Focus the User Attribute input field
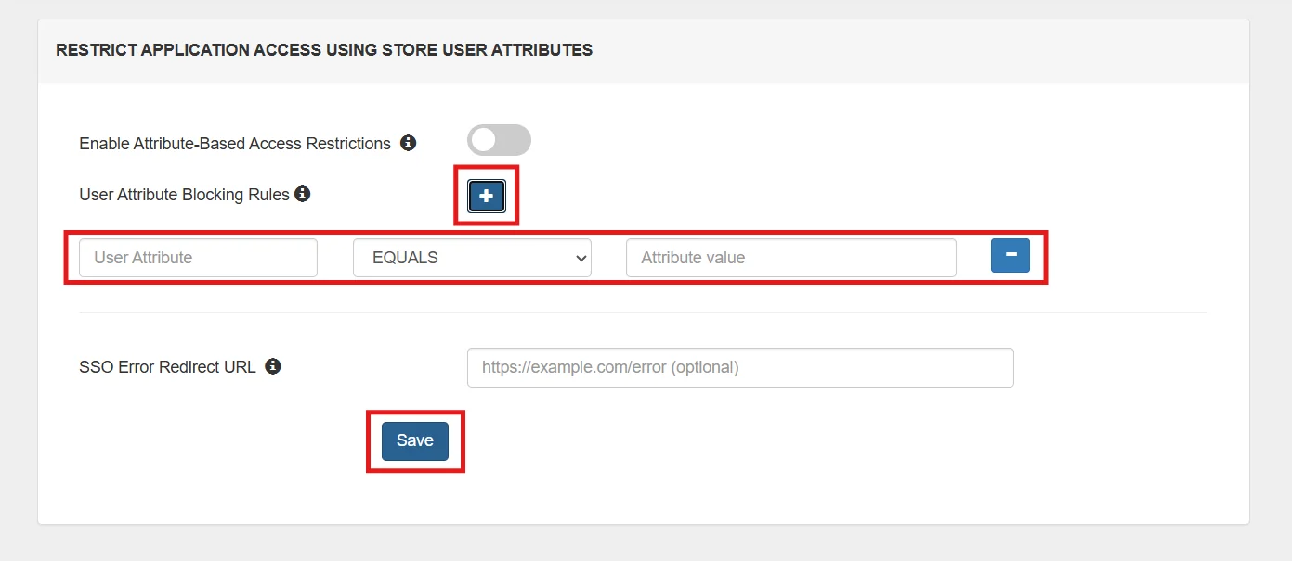1292x561 pixels. tap(198, 258)
